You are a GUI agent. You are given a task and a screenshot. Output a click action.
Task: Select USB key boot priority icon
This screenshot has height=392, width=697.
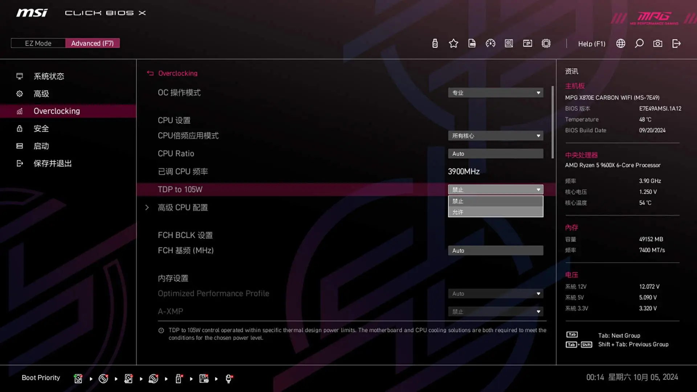pos(179,379)
